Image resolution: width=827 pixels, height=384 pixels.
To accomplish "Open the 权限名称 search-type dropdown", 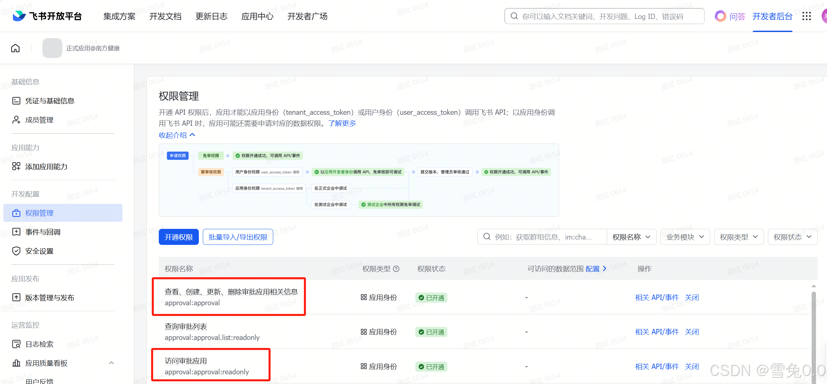I will [x=632, y=237].
